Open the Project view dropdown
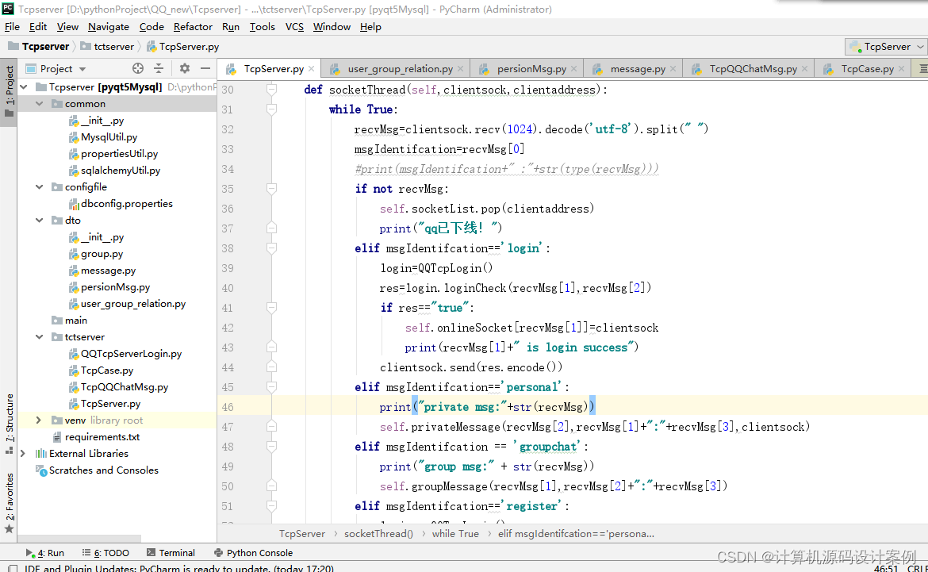 (x=82, y=69)
